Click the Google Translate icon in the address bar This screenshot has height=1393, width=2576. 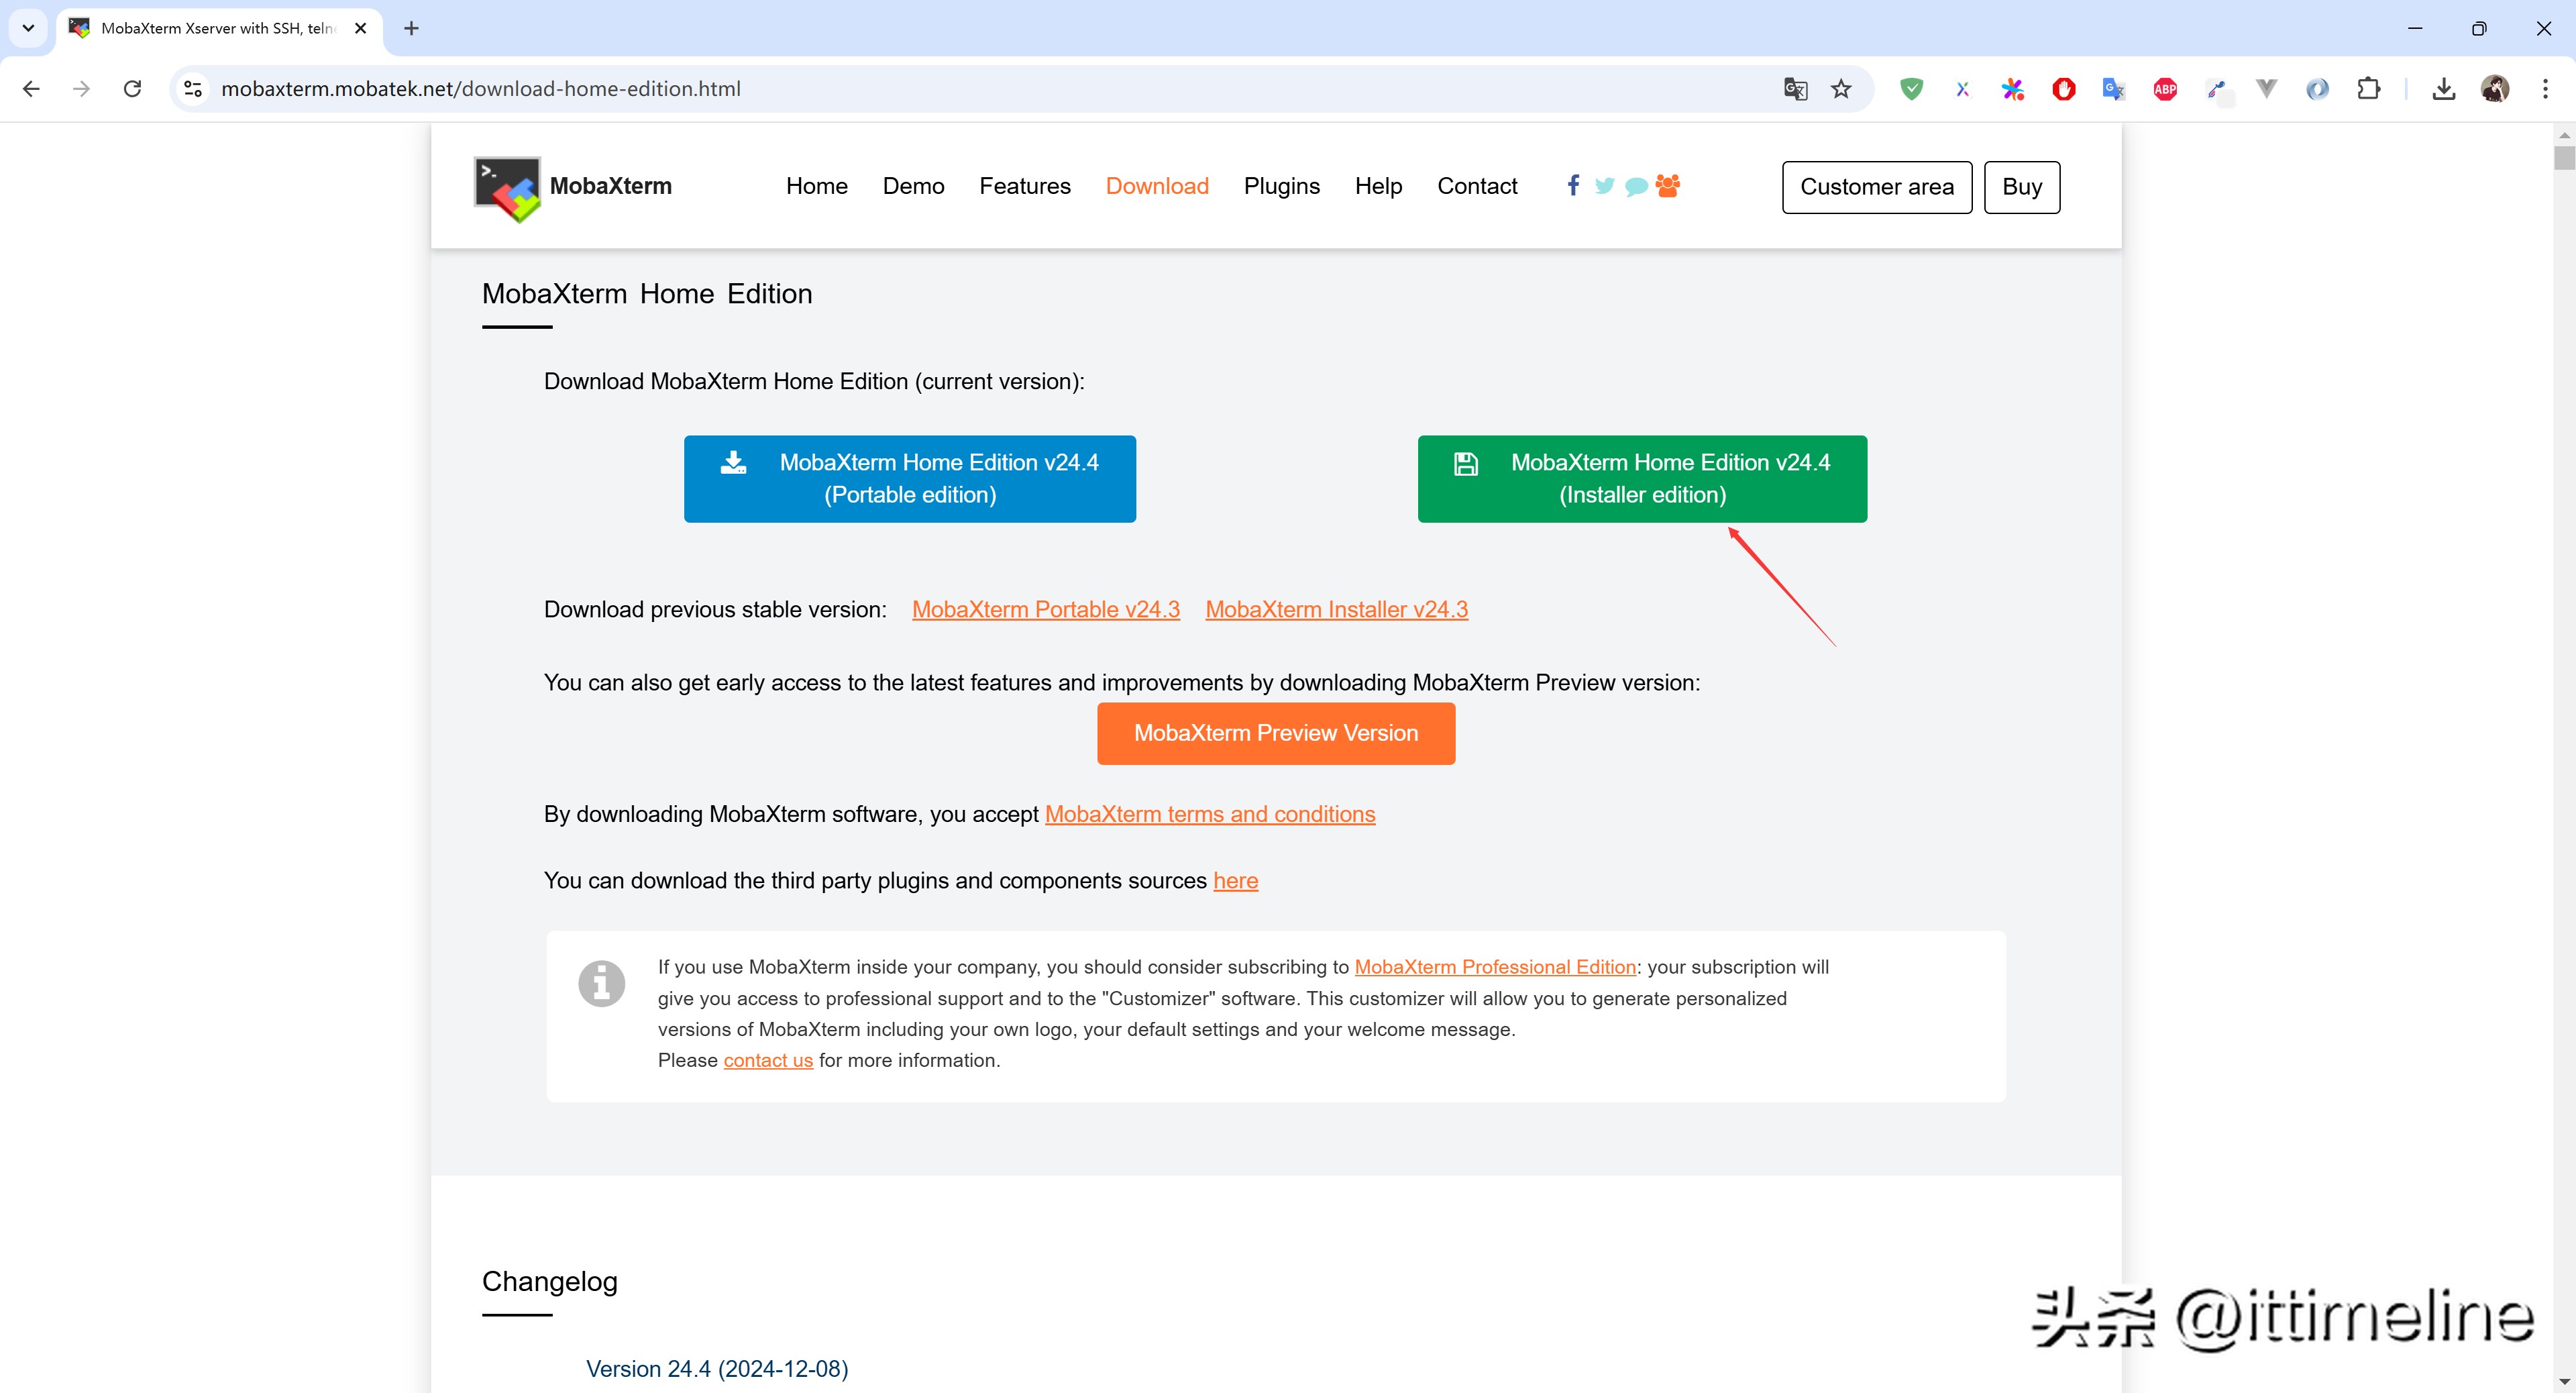click(1795, 89)
